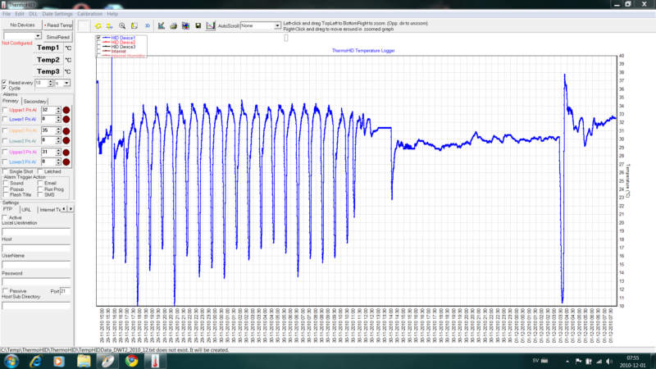The height and width of the screenshot is (369, 656).
Task: Open the read interval units dropdown
Action: click(66, 83)
